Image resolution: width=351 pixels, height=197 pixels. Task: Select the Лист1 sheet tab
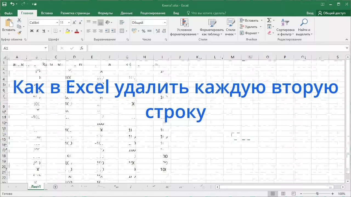[x=36, y=187]
